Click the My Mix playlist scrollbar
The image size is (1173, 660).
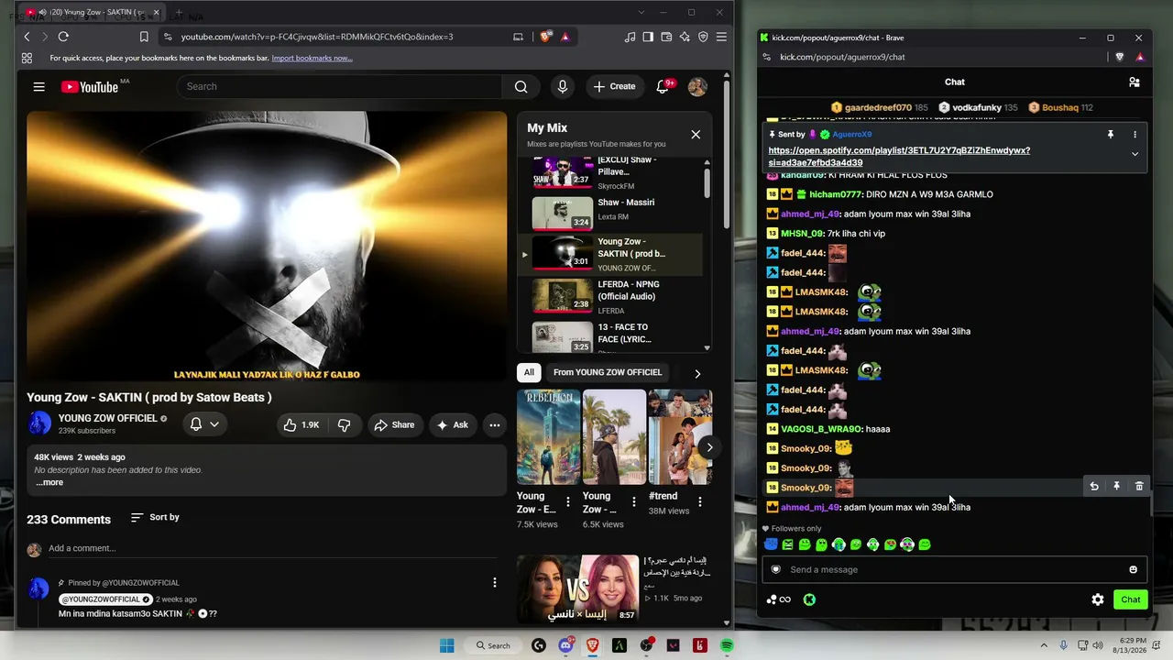(707, 181)
